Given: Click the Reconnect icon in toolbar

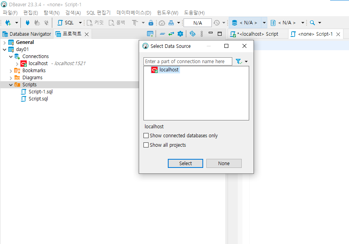Looking at the screenshot, I should coord(37,23).
